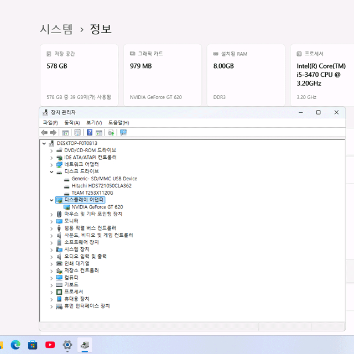Select the 네트워크 어댑터 category icon
This screenshot has width=354, height=354.
[59, 165]
